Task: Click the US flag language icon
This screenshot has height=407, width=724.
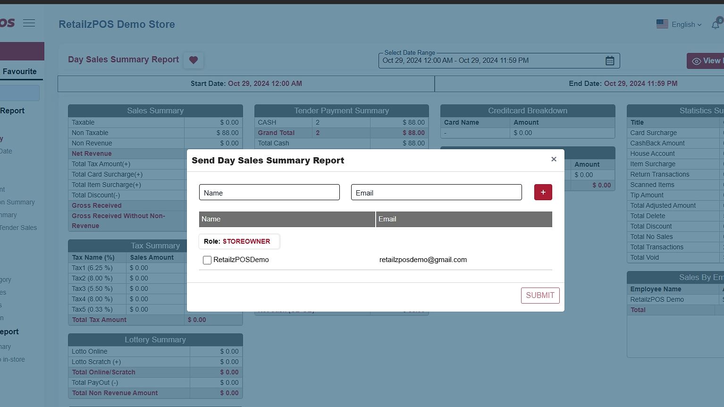Action: (662, 24)
